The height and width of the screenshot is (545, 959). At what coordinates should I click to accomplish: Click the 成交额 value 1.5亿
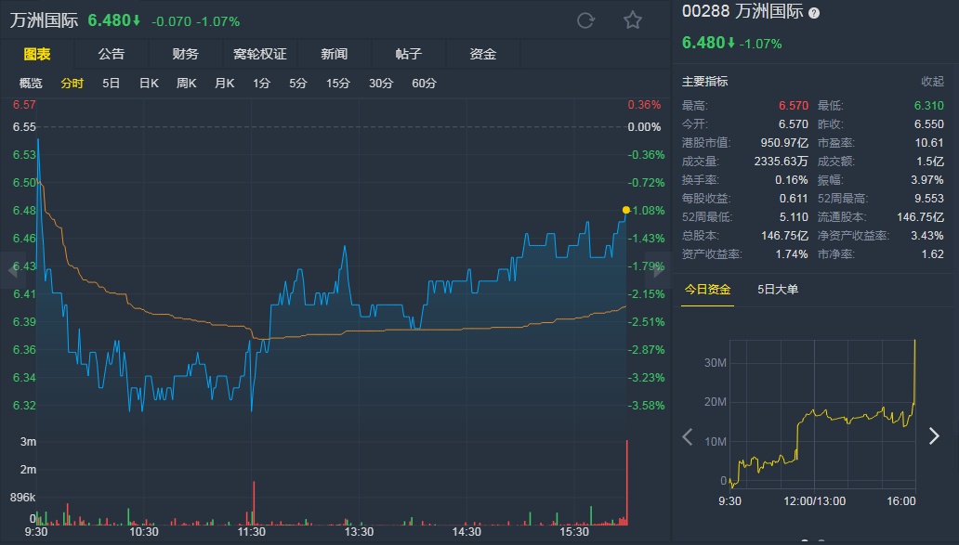[x=929, y=162]
